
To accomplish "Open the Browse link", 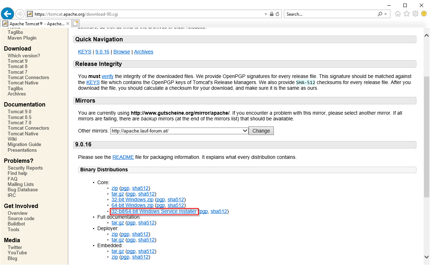I will [122, 52].
